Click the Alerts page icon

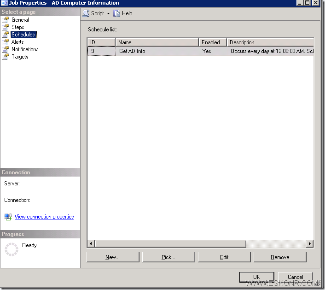(6, 42)
